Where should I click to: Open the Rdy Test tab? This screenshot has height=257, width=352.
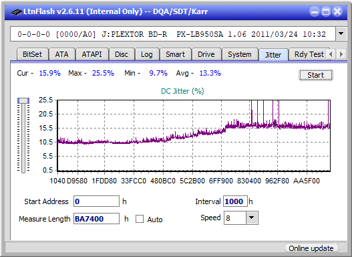click(x=309, y=54)
